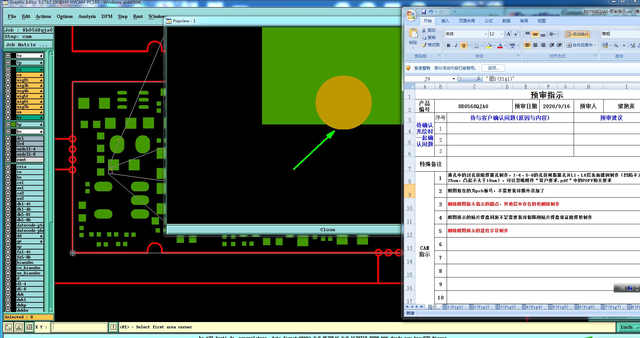This screenshot has height=338, width=640.
Task: Open the font name dropdown showing 宋体
Action: point(486,34)
